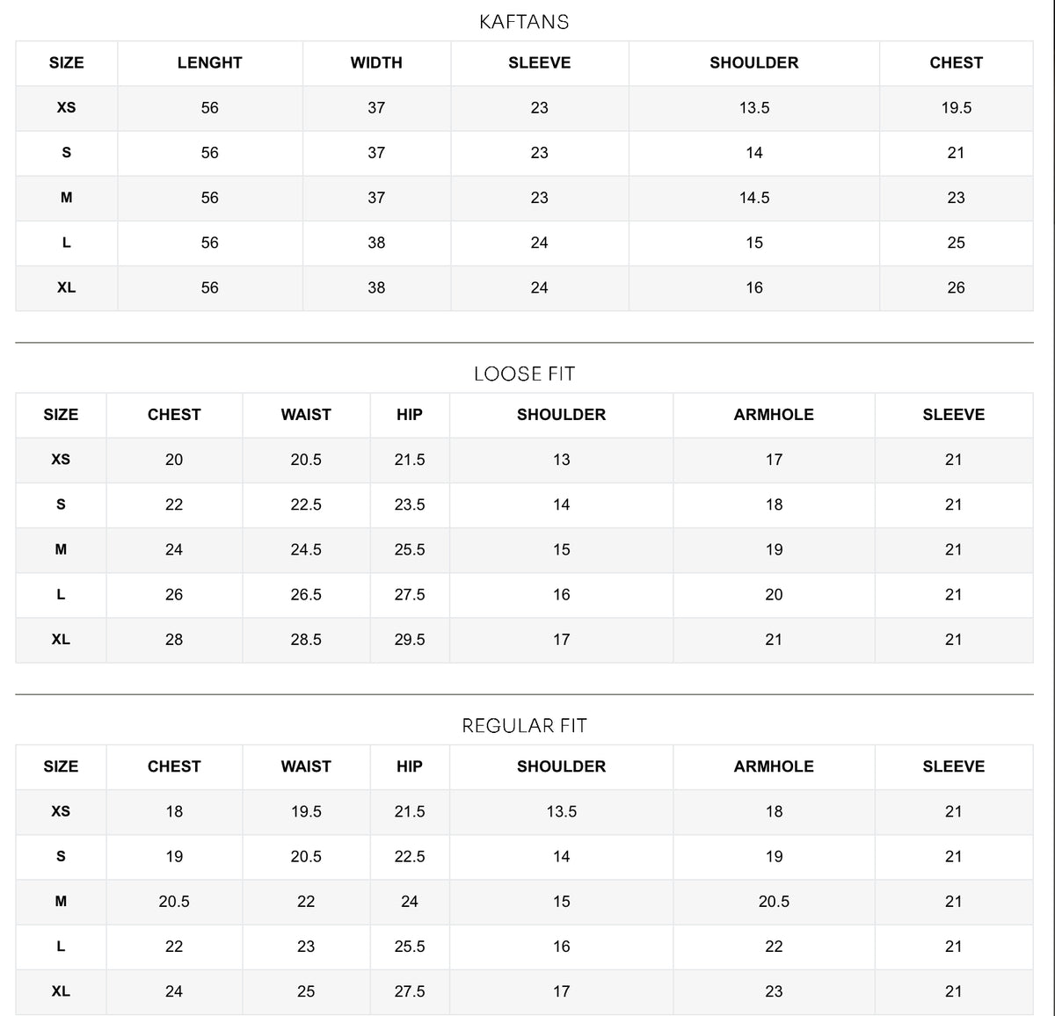1055x1016 pixels.
Task: Select the Kaftans XL shoulder value 16
Action: pos(754,287)
